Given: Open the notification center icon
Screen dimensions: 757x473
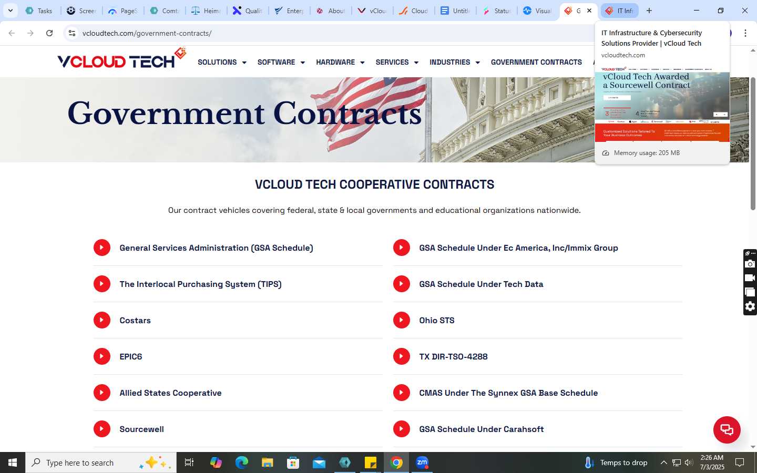Looking at the screenshot, I should pyautogui.click(x=740, y=462).
